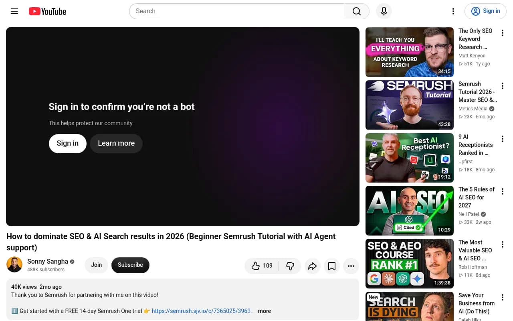Dislike the video with thumbs down
513x321 pixels.
click(x=290, y=266)
